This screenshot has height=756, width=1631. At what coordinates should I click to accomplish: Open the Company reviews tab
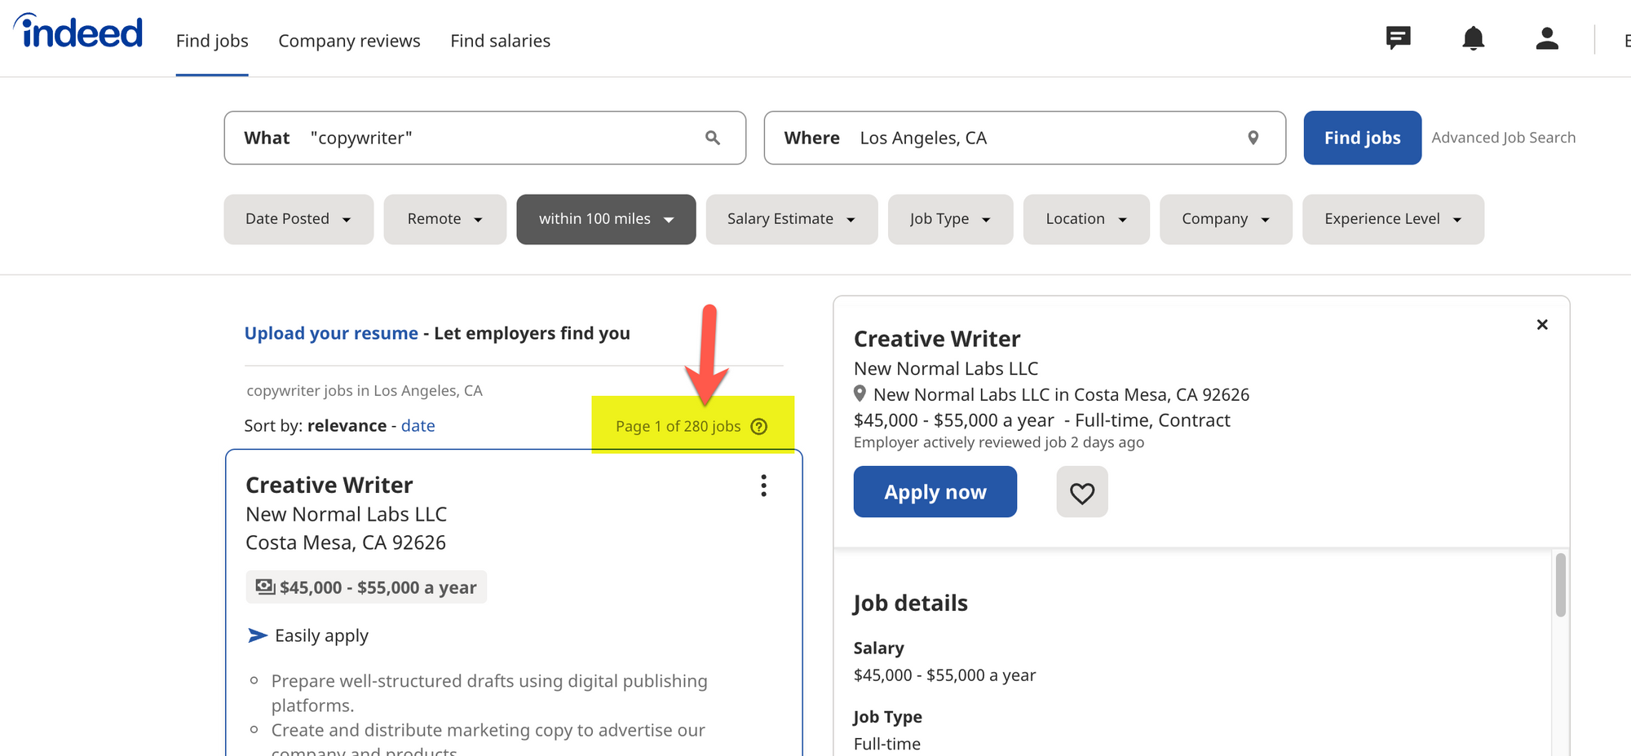(349, 41)
